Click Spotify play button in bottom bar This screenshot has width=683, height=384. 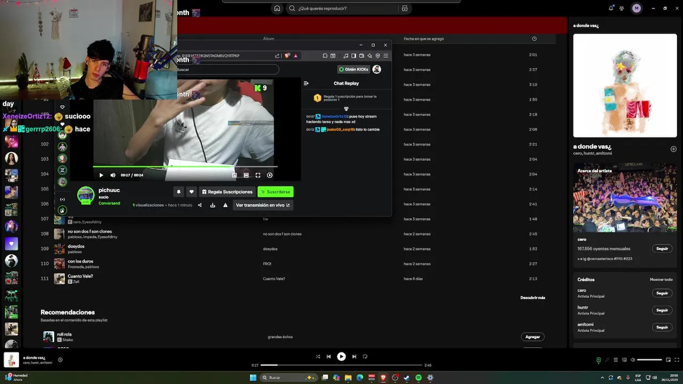click(341, 356)
